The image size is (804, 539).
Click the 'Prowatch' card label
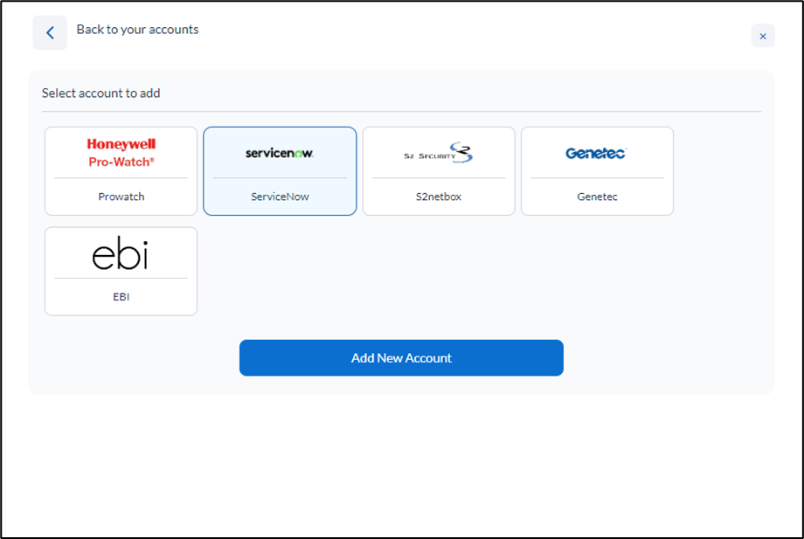point(121,197)
